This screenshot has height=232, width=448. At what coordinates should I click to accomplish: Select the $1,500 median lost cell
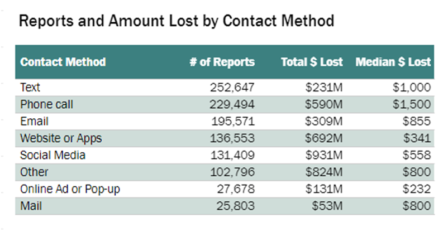pos(412,104)
